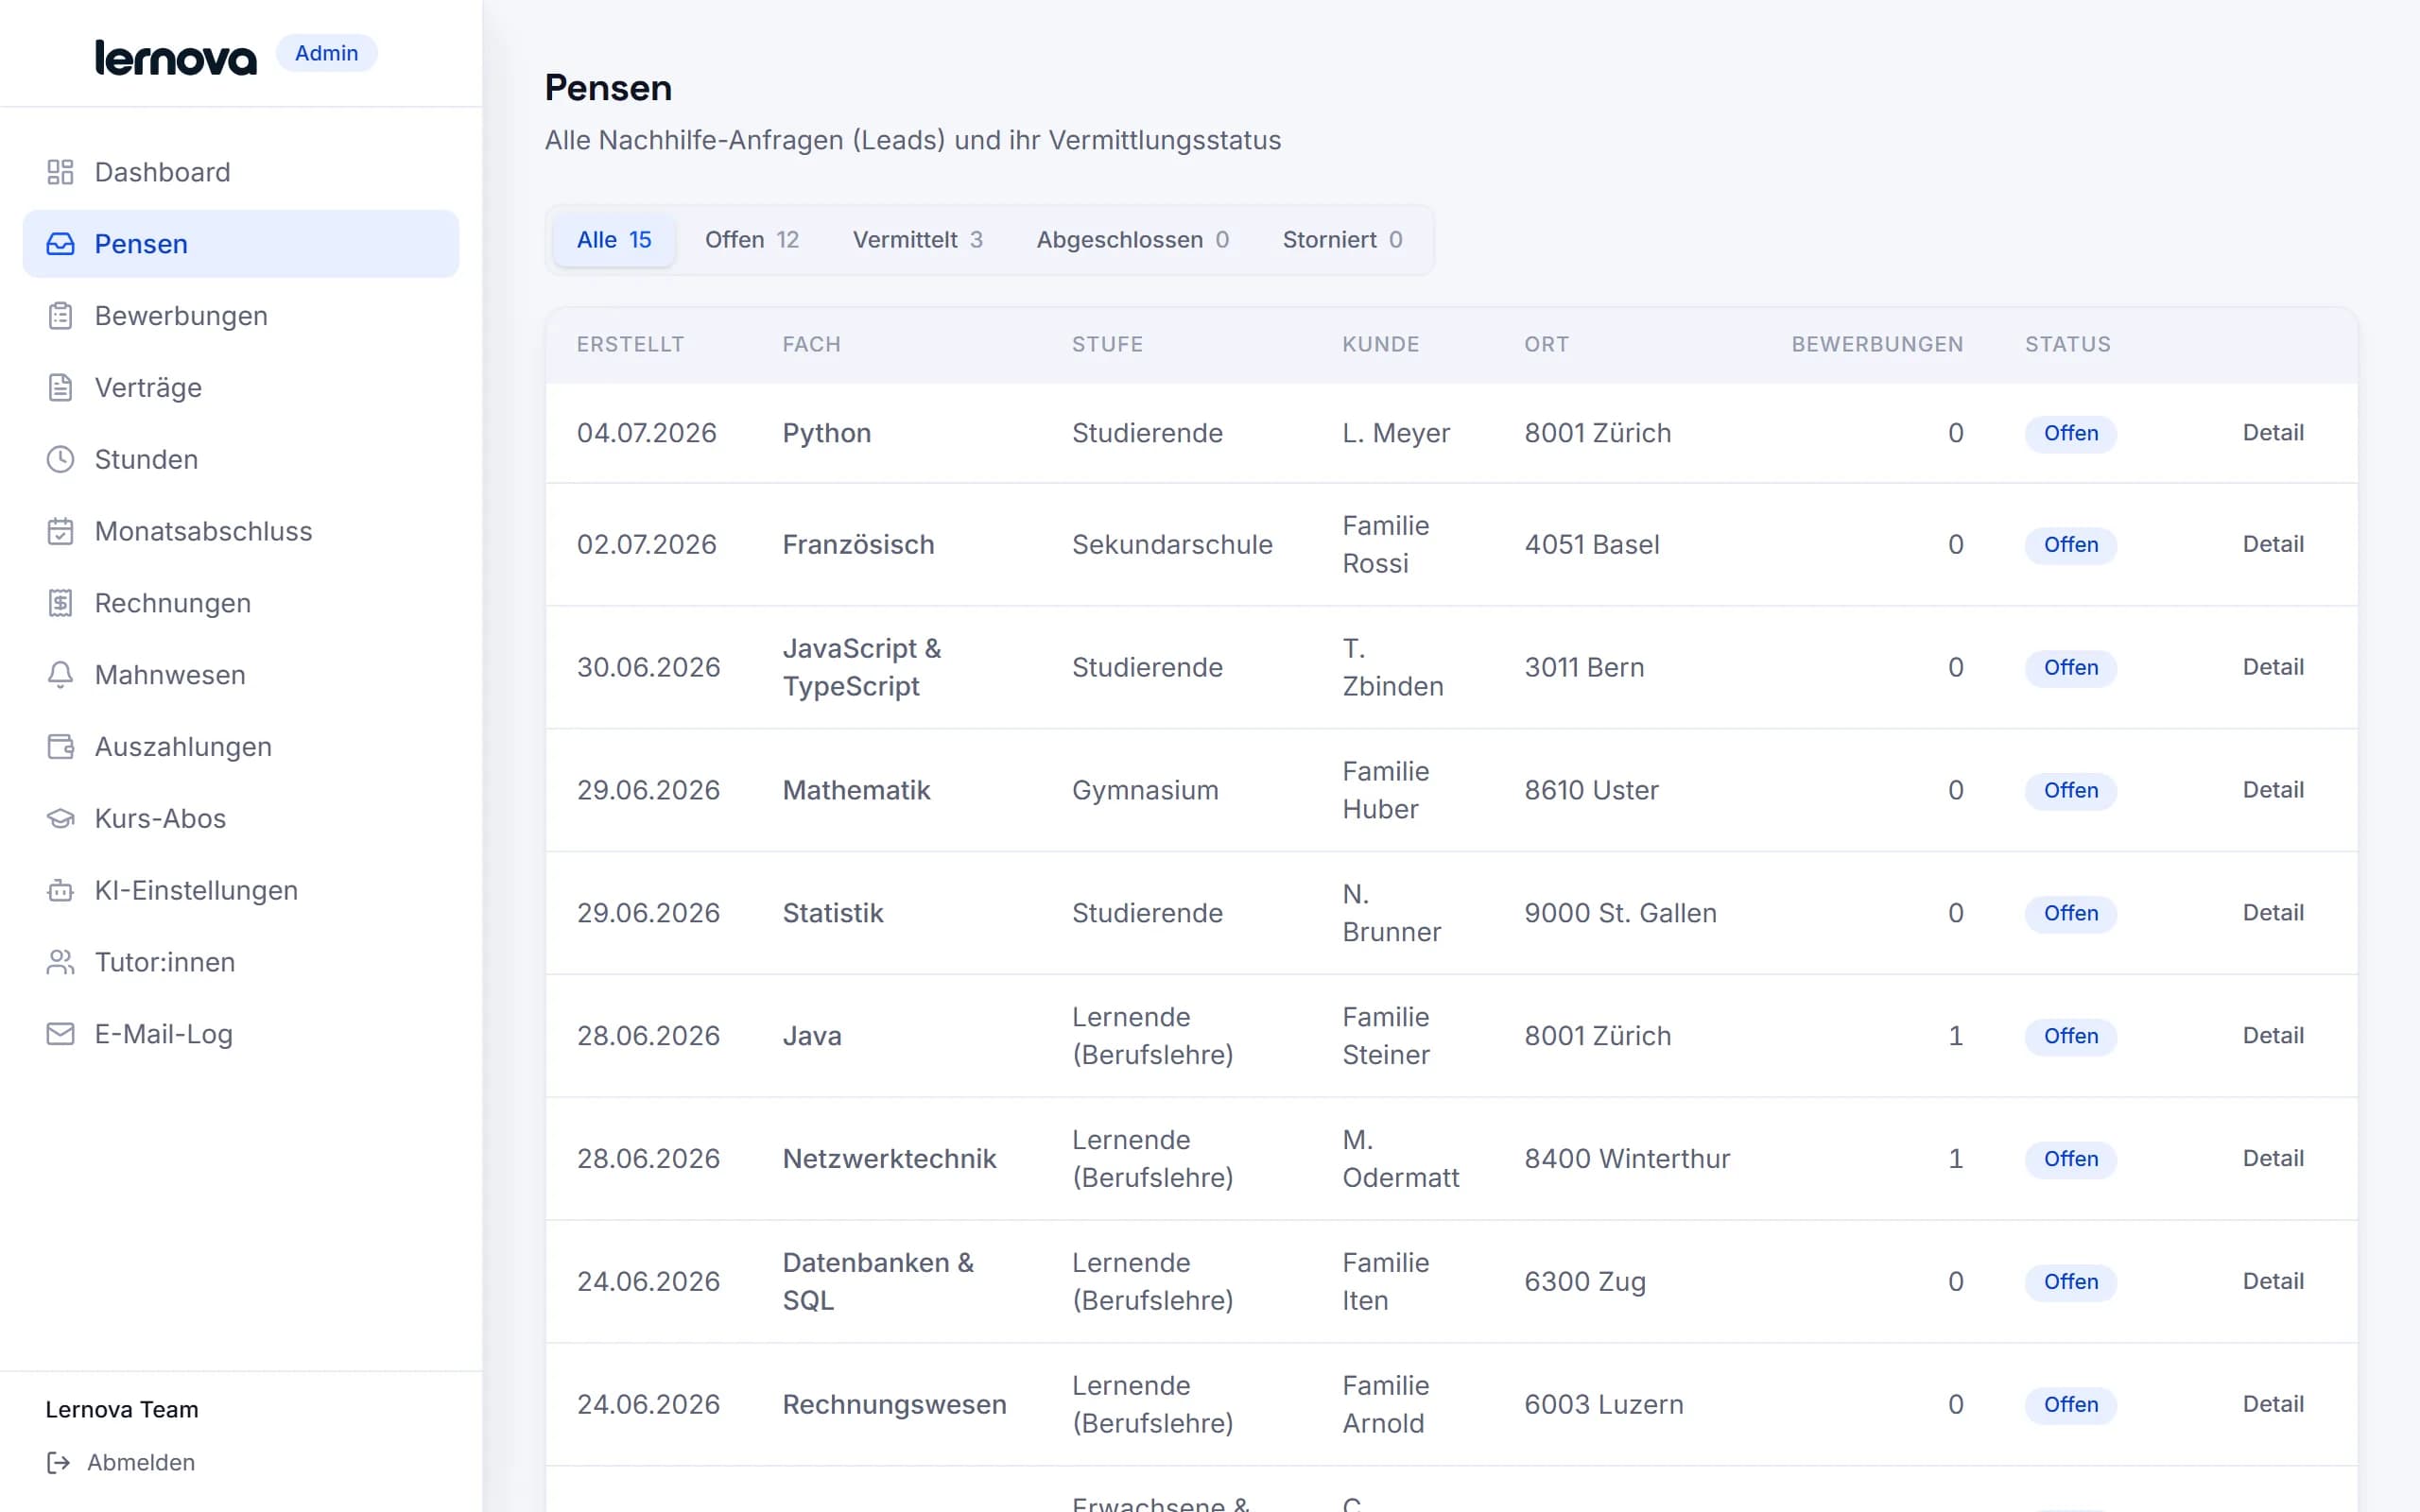
Task: Click the Bewerbungen clipboard icon
Action: coord(60,316)
